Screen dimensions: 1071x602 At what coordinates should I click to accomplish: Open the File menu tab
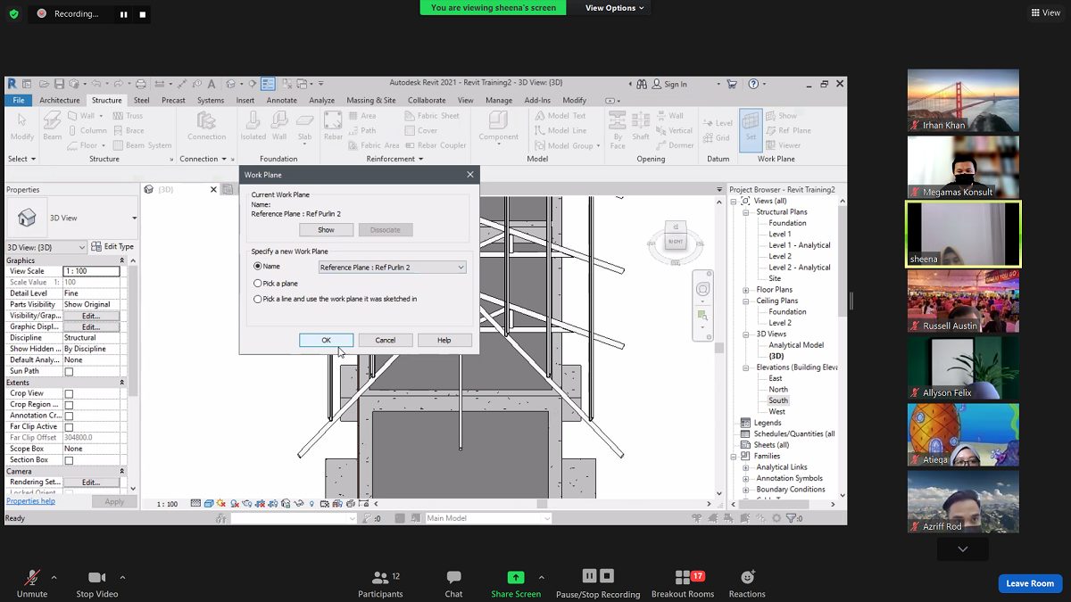[19, 101]
